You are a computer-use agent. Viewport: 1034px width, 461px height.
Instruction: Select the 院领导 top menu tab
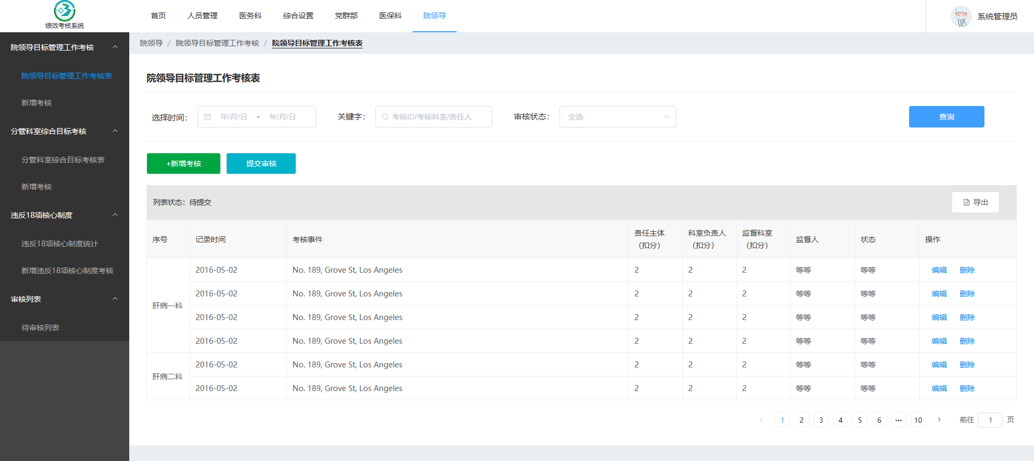pos(435,16)
